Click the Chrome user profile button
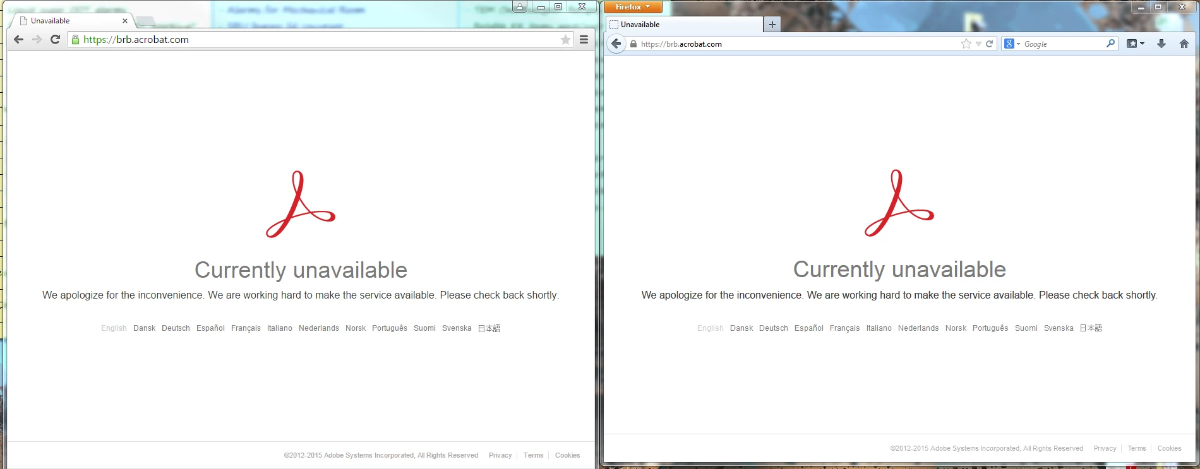 [519, 6]
